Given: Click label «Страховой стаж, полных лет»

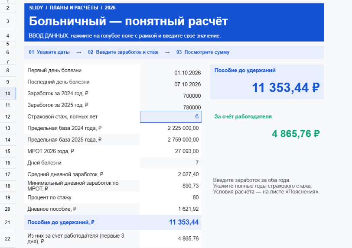Looking at the screenshot, I should pos(62,116).
